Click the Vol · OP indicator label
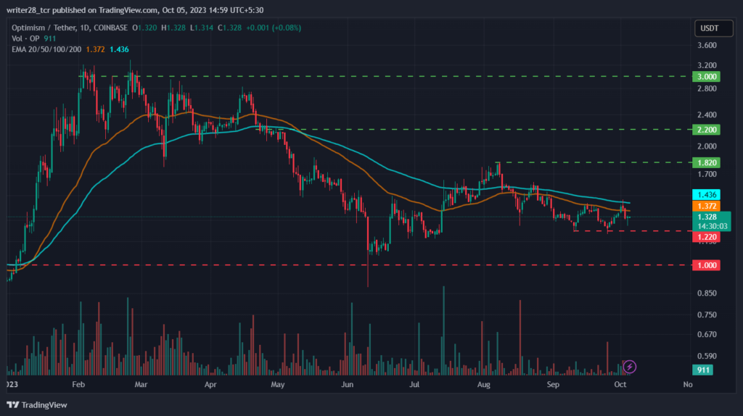743x416 pixels. coord(27,39)
